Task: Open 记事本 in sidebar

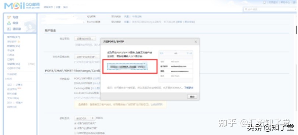Action: [19, 85]
